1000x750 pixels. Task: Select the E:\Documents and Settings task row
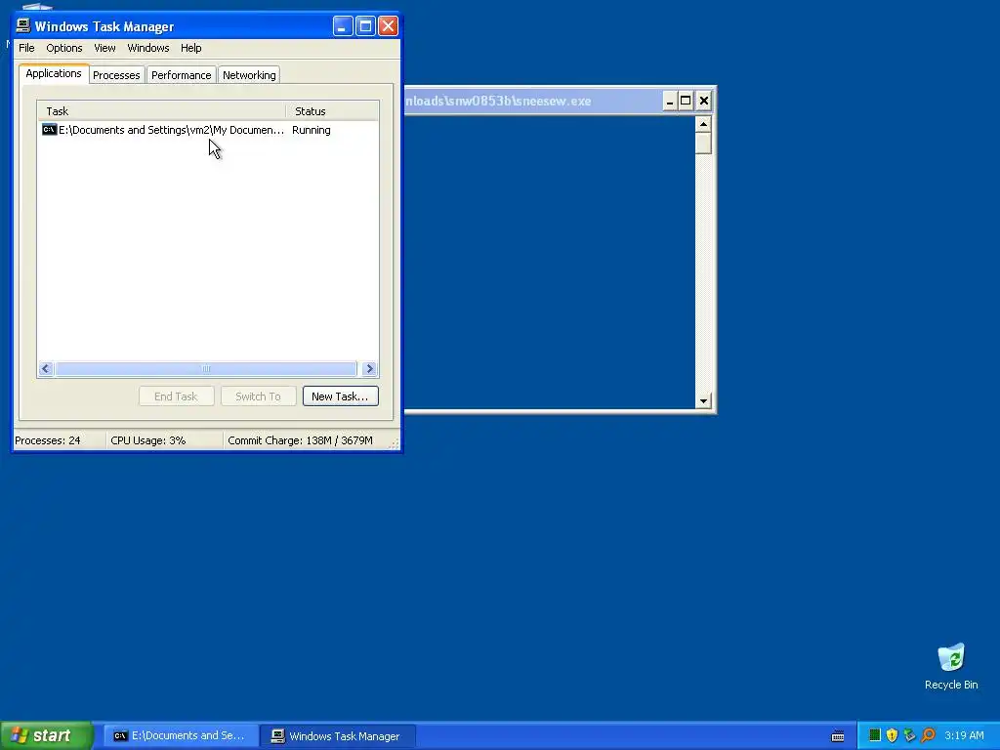coord(208,130)
